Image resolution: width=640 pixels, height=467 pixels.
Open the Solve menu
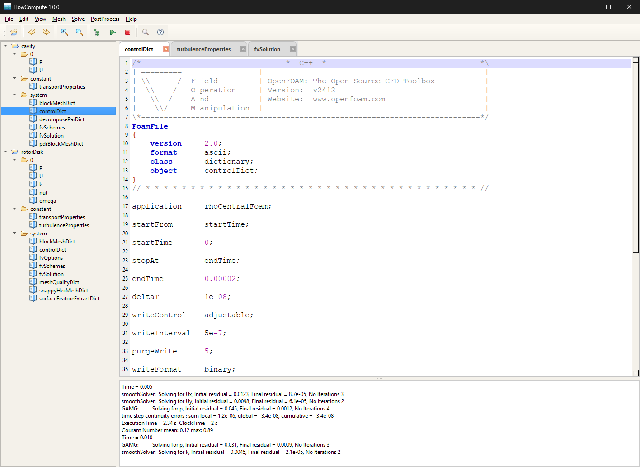(78, 19)
